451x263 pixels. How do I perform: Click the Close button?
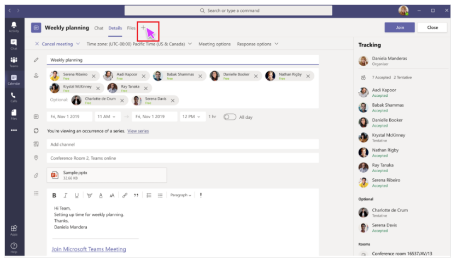432,27
